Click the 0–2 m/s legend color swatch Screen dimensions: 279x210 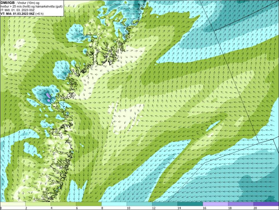point(13,204)
